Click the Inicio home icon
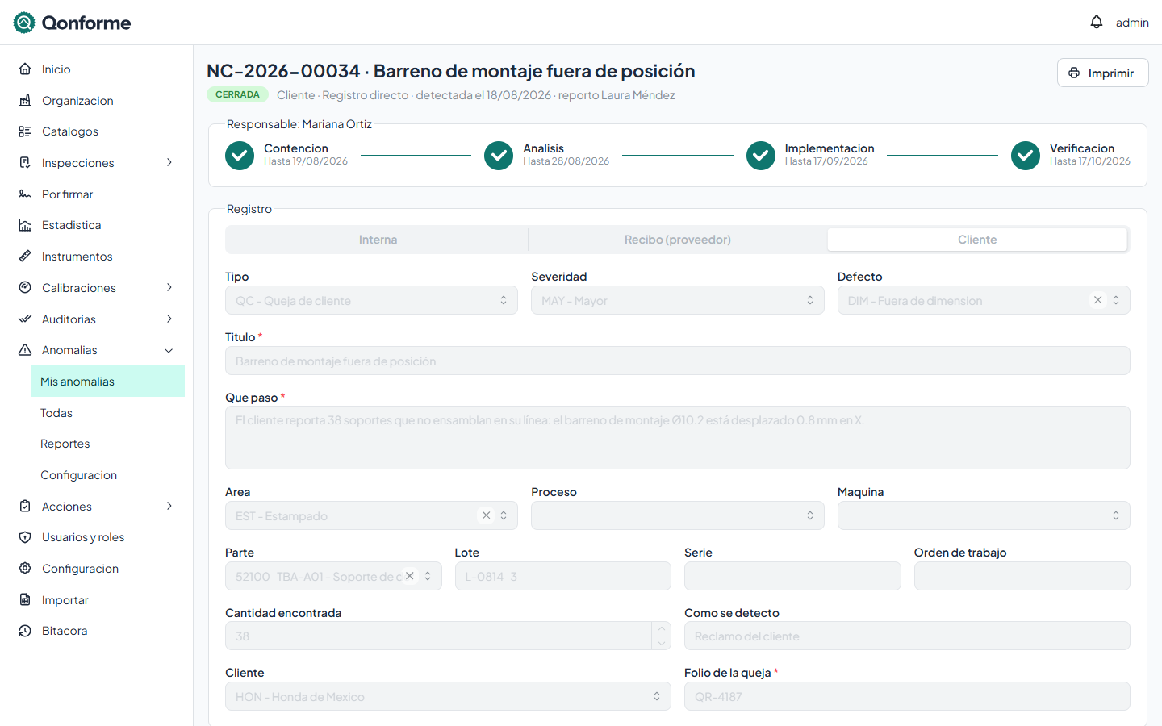This screenshot has width=1162, height=726. 25,69
